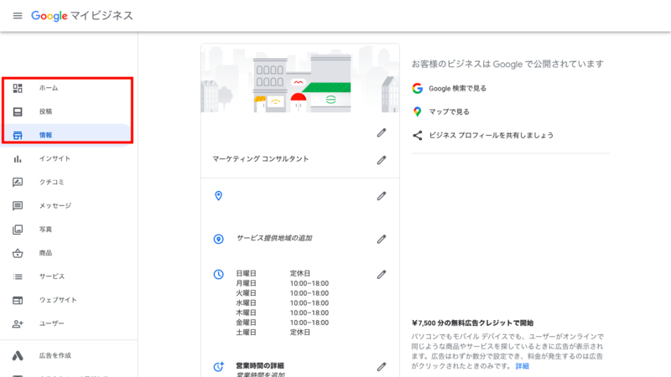
Task: Click the Google 検索で見る link
Action: 457,89
